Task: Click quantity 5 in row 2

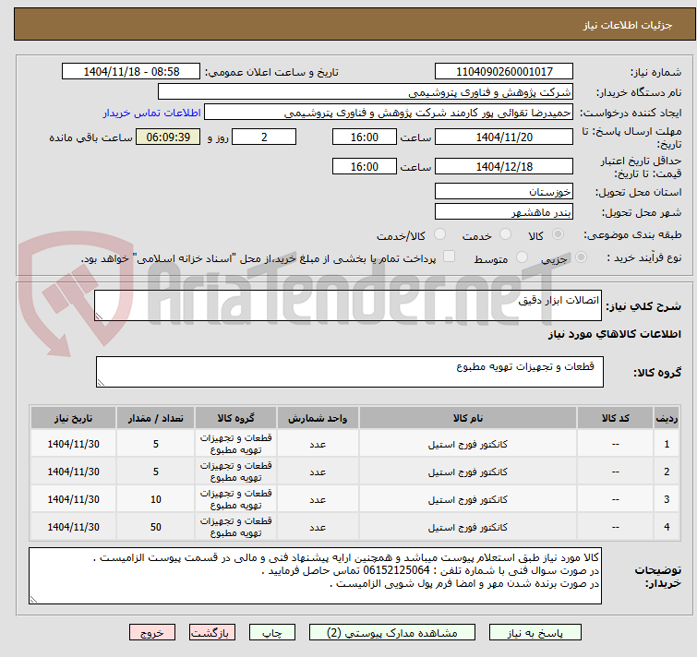Action: point(156,472)
